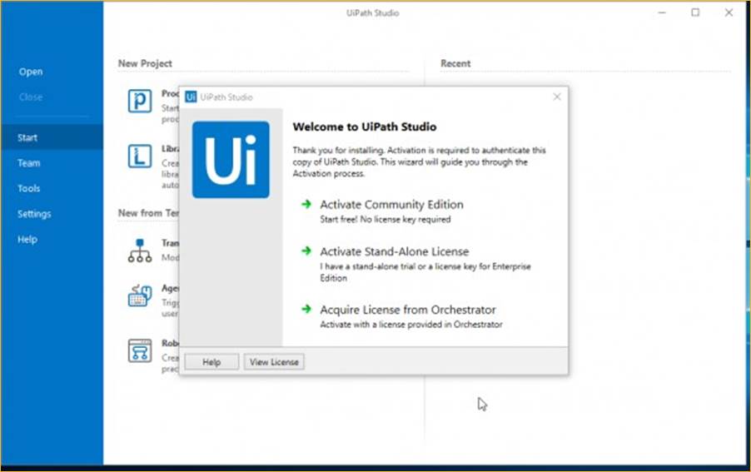
Task: Click the View License button
Action: click(x=274, y=362)
